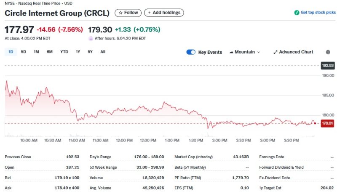
Task: Click the expand arrows icon for Advanced Chart
Action: click(275, 52)
